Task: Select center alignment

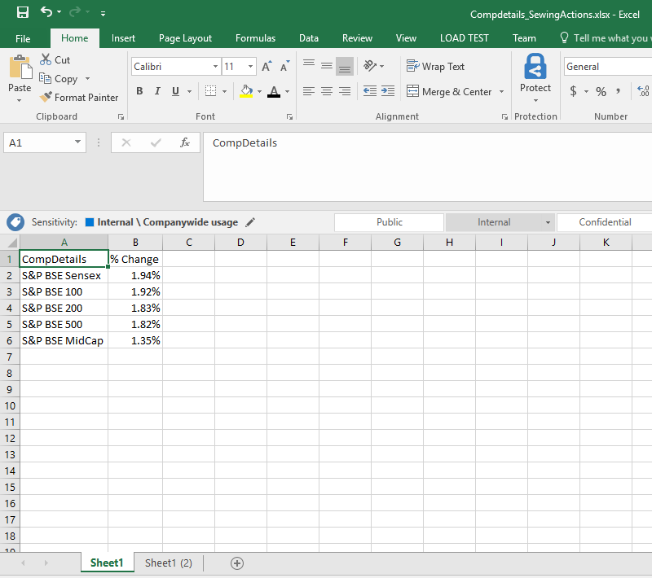Action: click(326, 91)
